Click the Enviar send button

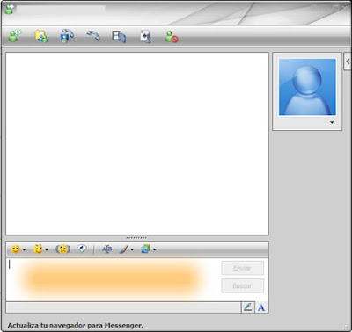tap(242, 268)
